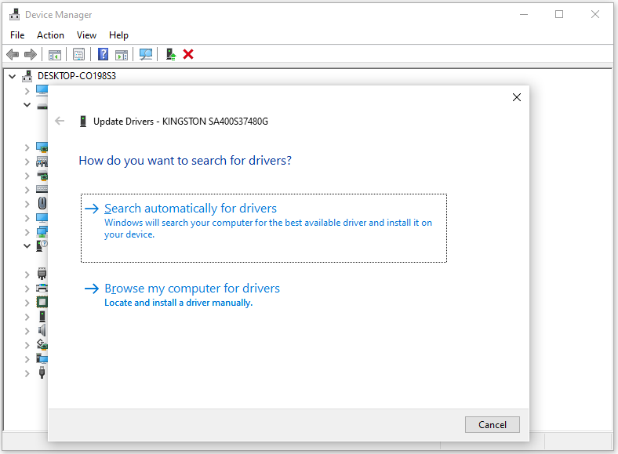618x454 pixels.
Task: Click the back arrow in Update Drivers dialog
Action: point(60,121)
